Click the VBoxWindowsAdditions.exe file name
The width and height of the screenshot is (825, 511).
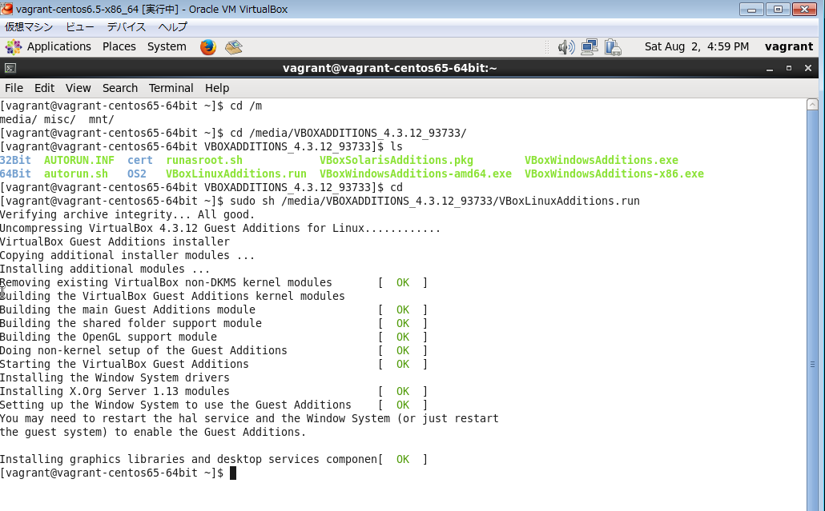click(602, 160)
